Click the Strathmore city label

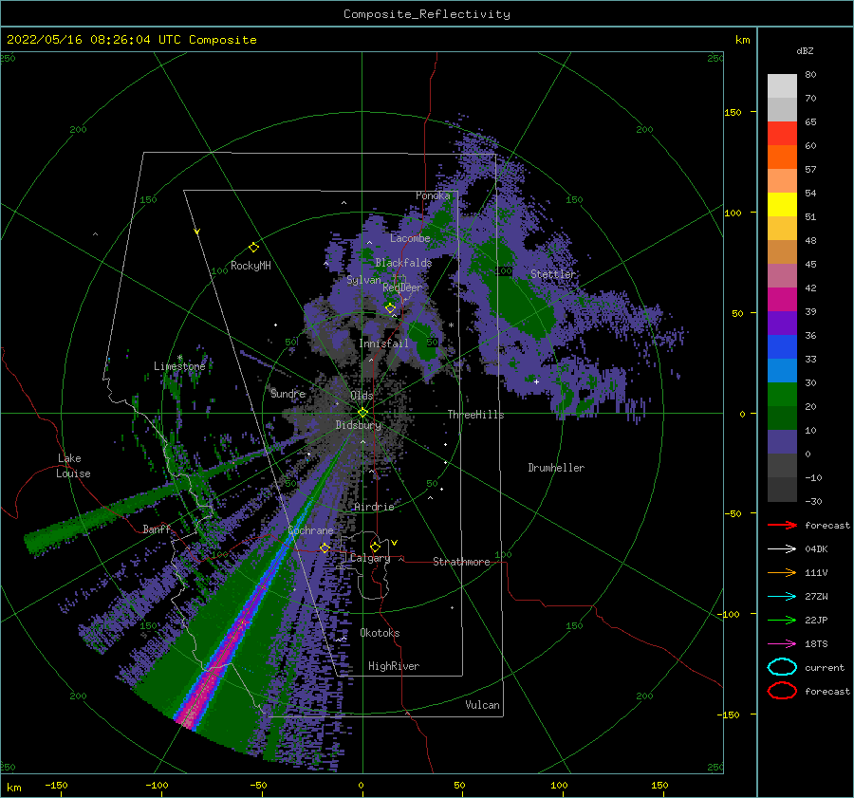click(x=461, y=562)
